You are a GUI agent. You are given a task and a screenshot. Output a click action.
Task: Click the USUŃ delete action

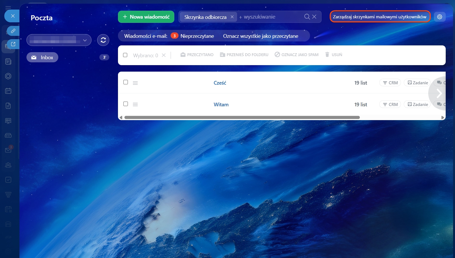pos(334,55)
